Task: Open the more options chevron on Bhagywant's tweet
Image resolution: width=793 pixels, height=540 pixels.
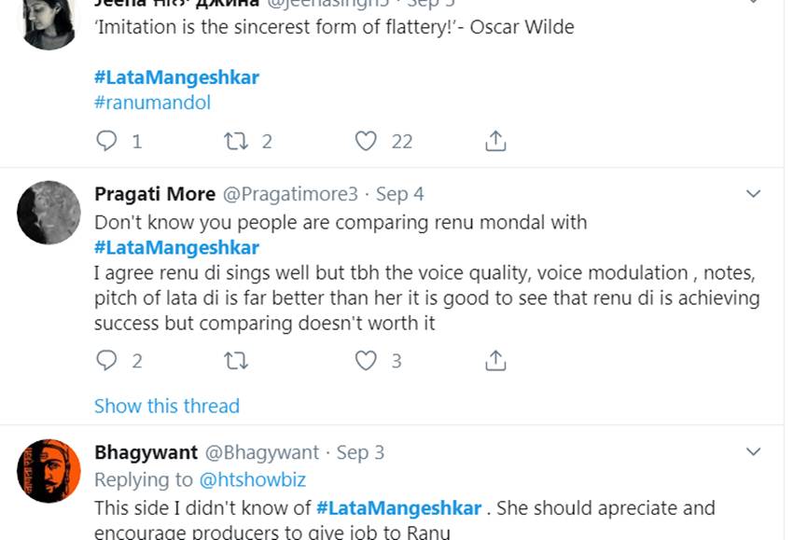Action: tap(754, 452)
